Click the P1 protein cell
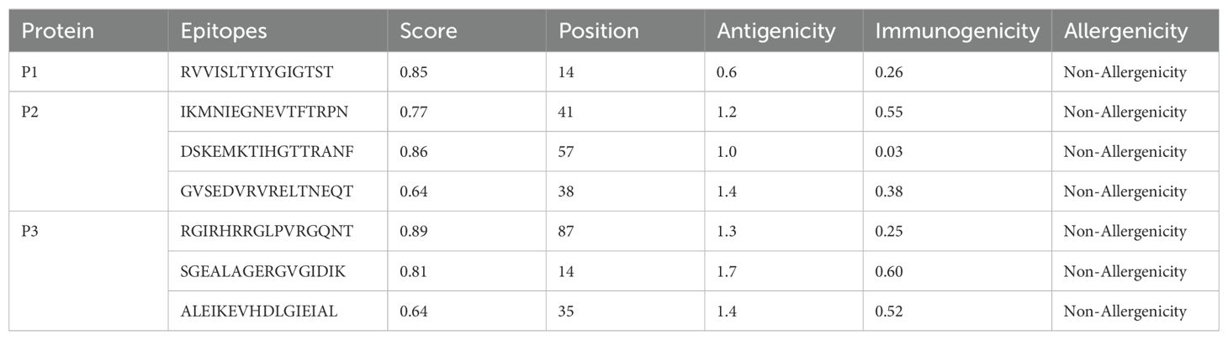This screenshot has height=340, width=1228. click(x=30, y=73)
